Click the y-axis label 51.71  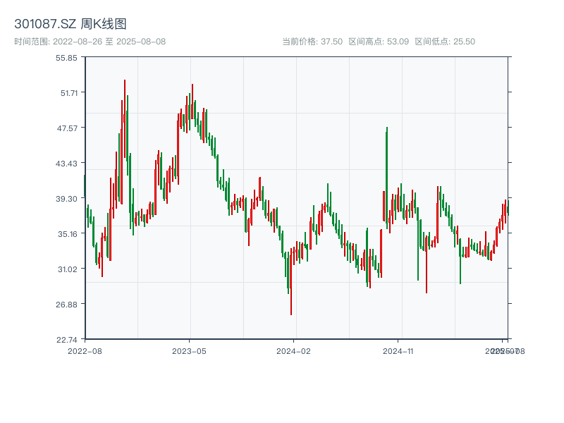68,93
